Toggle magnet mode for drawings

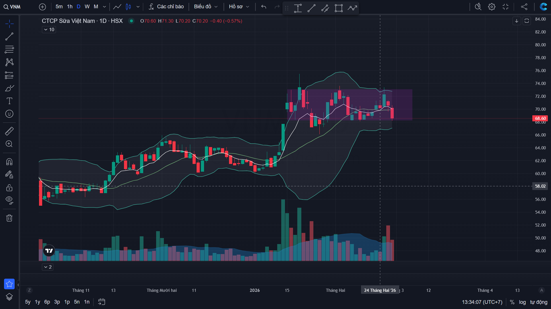pyautogui.click(x=9, y=162)
